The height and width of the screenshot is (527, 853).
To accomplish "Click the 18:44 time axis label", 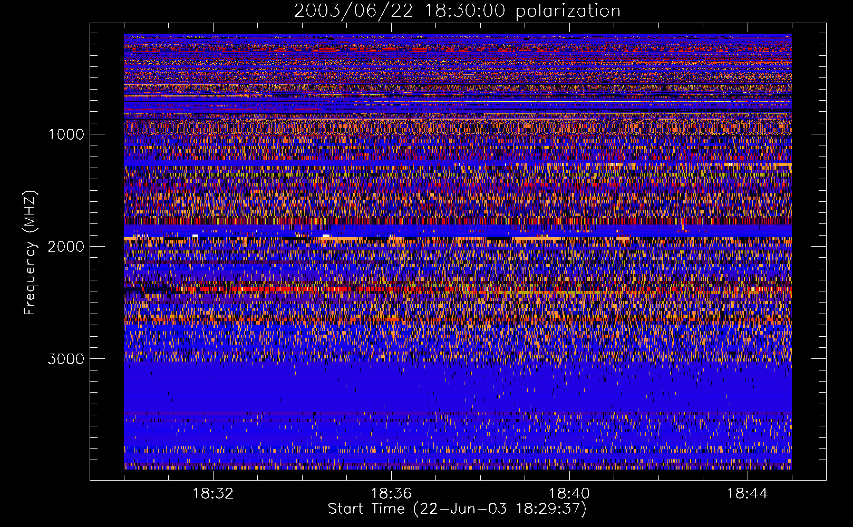I will click(747, 494).
